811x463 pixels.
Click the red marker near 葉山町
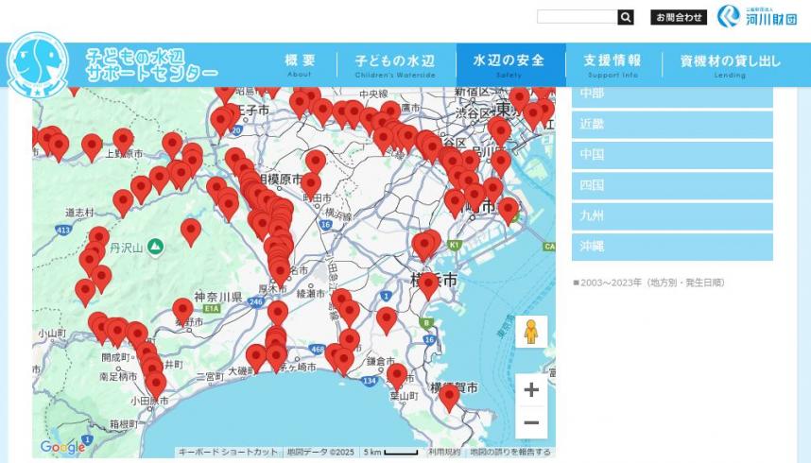pyautogui.click(x=397, y=377)
